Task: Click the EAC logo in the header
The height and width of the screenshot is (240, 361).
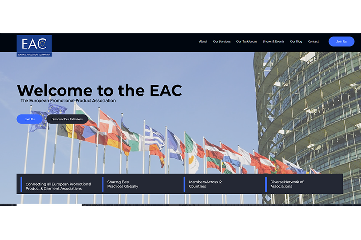Action: pos(34,46)
